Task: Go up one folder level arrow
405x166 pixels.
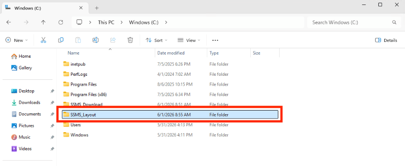Action: [43, 23]
